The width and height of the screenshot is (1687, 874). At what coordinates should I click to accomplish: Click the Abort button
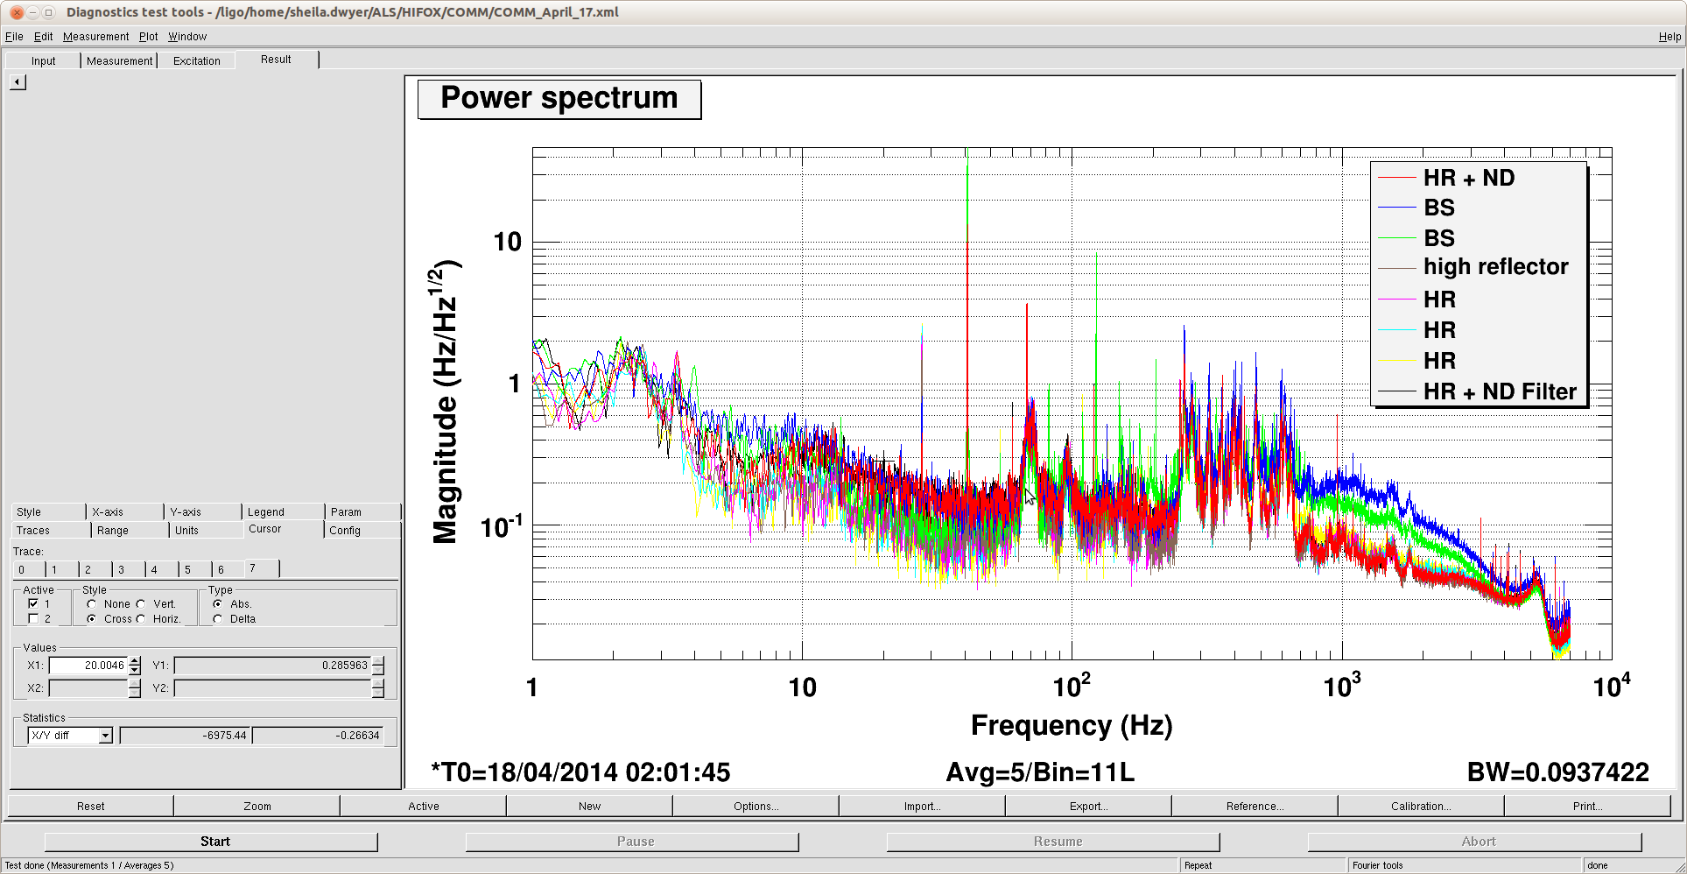tap(1475, 842)
